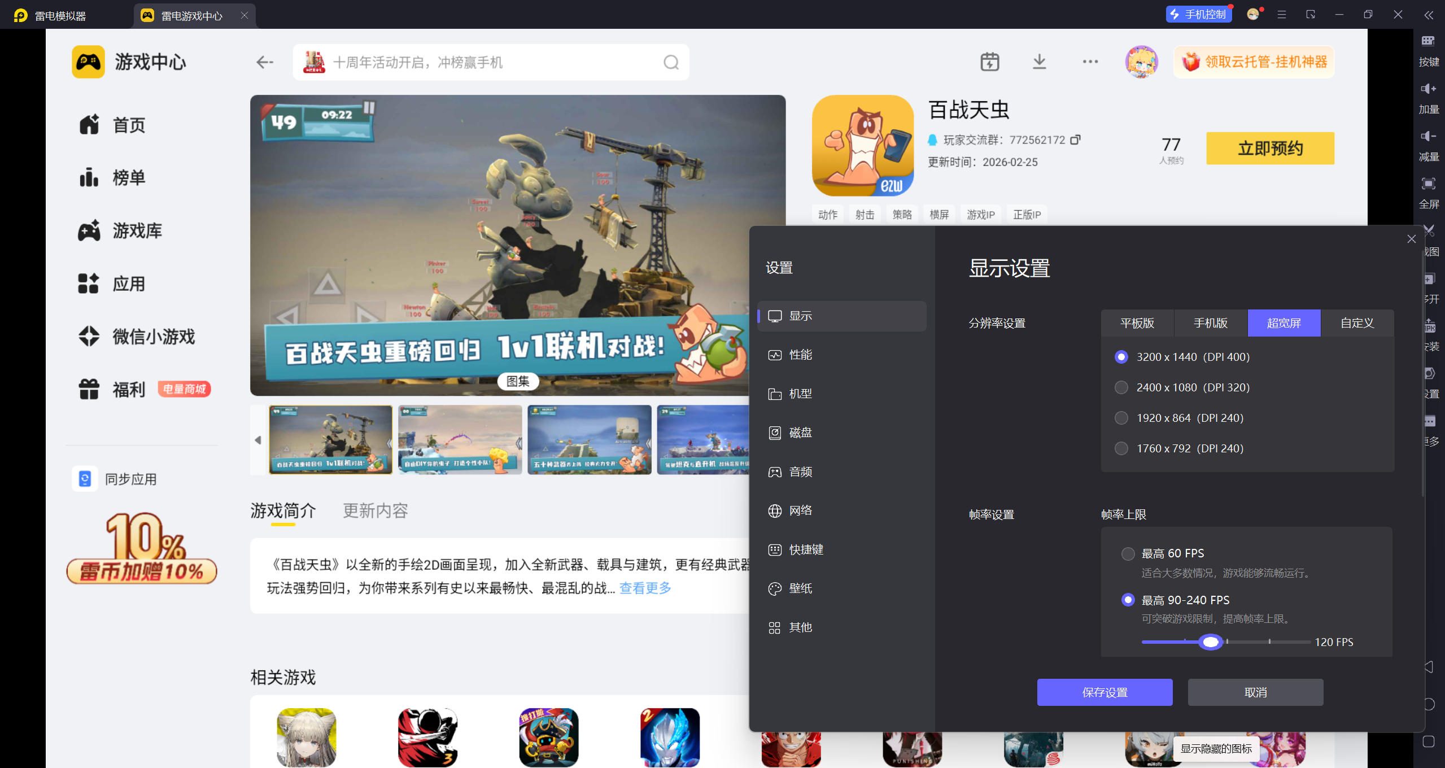Open the 性能 settings section
The width and height of the screenshot is (1445, 768).
click(x=800, y=355)
